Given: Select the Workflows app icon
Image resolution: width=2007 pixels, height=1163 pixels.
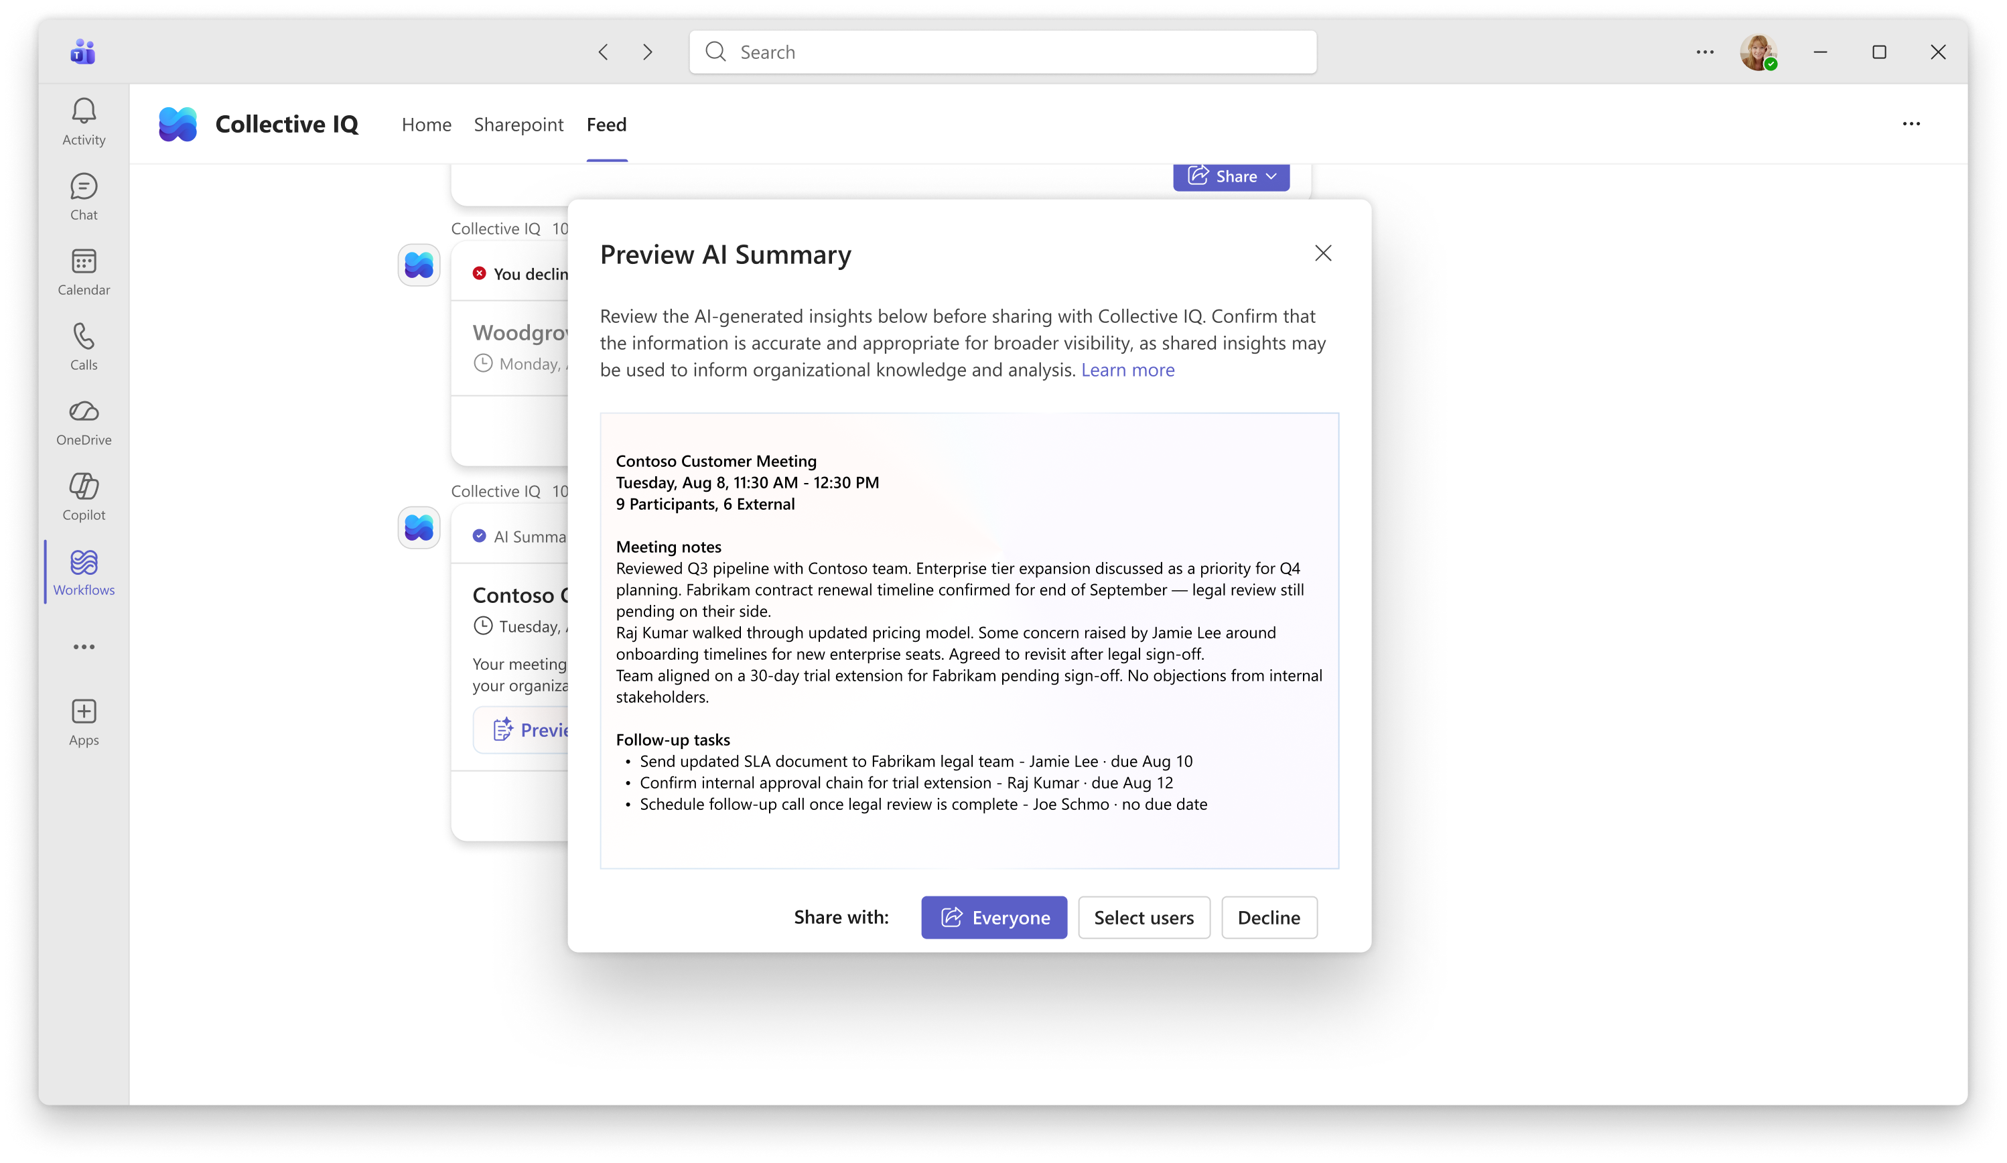Looking at the screenshot, I should [x=84, y=572].
